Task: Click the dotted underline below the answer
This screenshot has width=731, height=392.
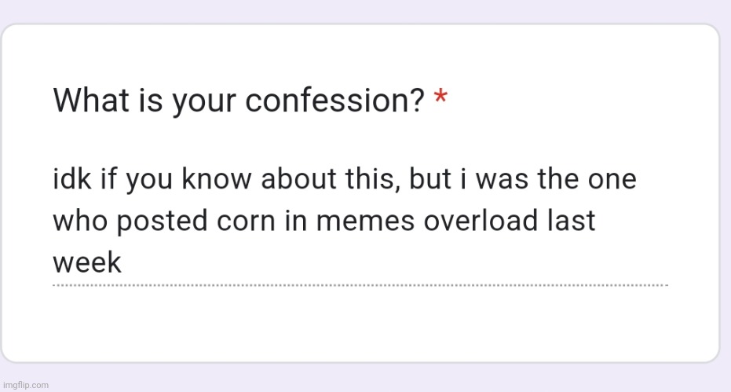Action: (x=360, y=285)
